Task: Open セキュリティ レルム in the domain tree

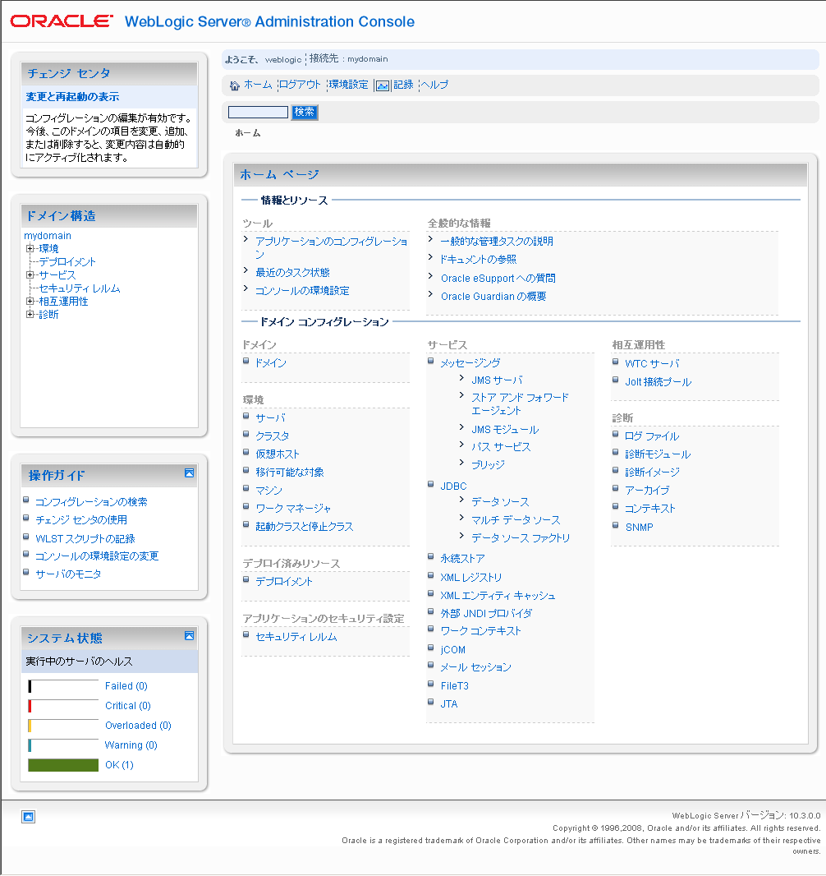Action: pyautogui.click(x=80, y=288)
